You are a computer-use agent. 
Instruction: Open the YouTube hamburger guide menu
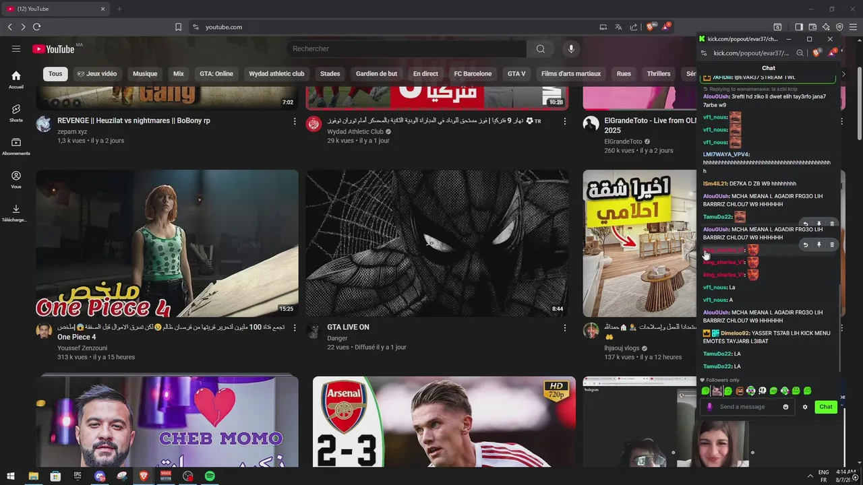click(16, 48)
